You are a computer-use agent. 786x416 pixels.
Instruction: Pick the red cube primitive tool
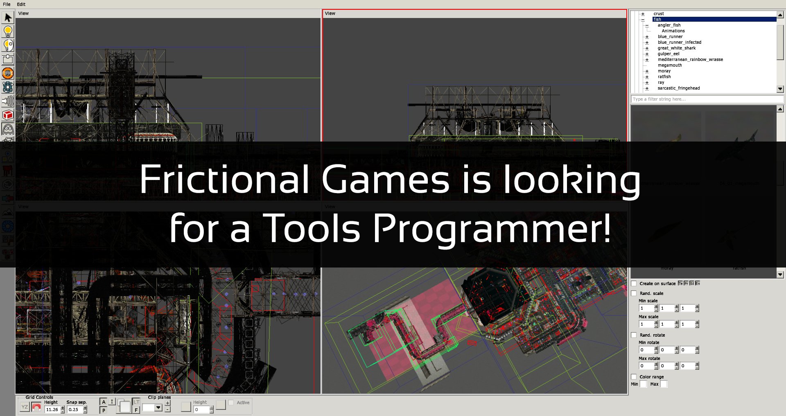pyautogui.click(x=8, y=115)
